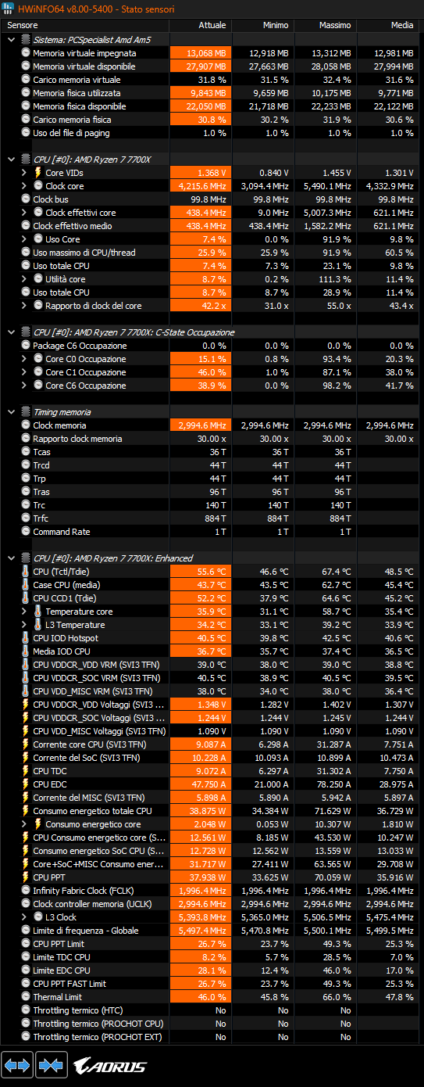The image size is (424, 1087).
Task: Click the thermometer icon for Case CPU (media)
Action: point(26,585)
